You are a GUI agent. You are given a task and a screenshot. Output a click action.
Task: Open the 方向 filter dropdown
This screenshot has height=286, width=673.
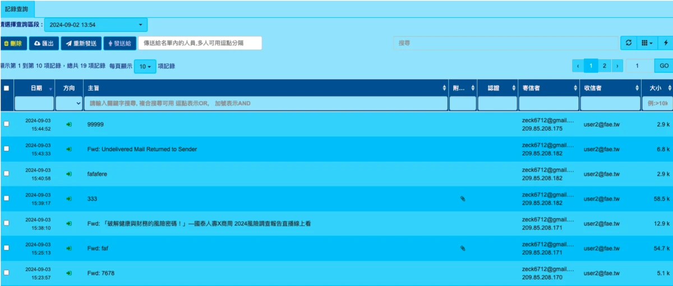tap(69, 103)
